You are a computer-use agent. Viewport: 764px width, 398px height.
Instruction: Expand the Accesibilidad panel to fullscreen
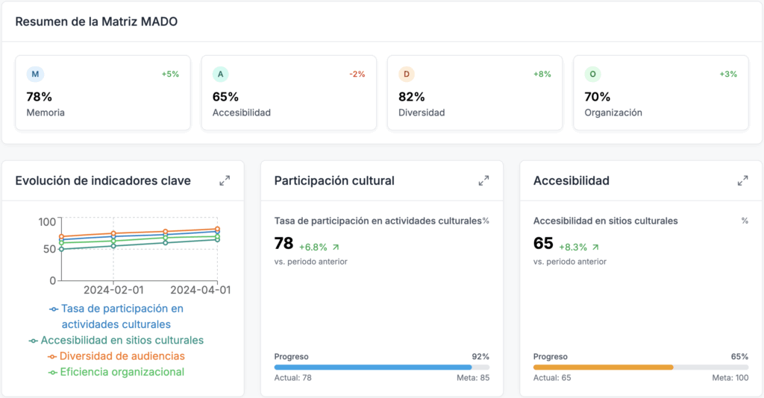click(x=742, y=180)
